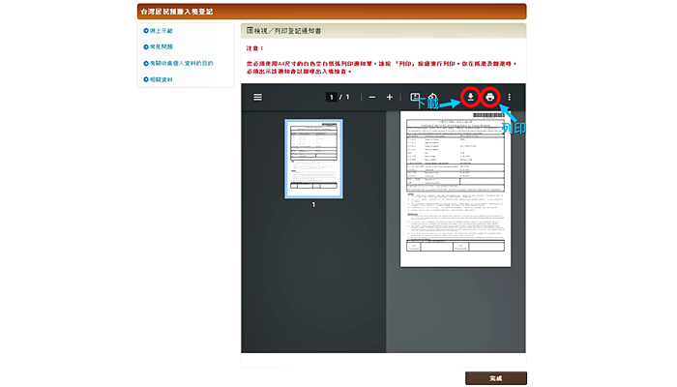Click the fit to page icon
The image size is (677, 387).
[416, 97]
